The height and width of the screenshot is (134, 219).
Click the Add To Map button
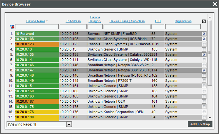200,124
